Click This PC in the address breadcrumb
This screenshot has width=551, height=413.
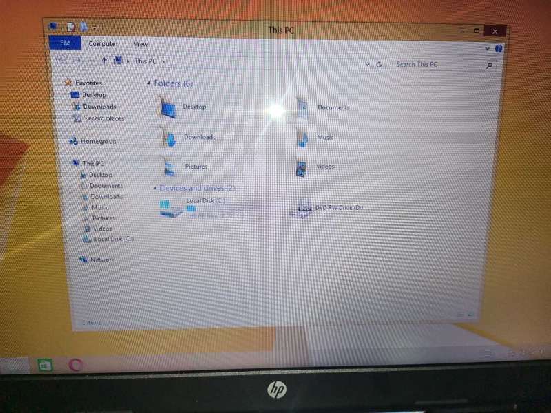coord(145,61)
